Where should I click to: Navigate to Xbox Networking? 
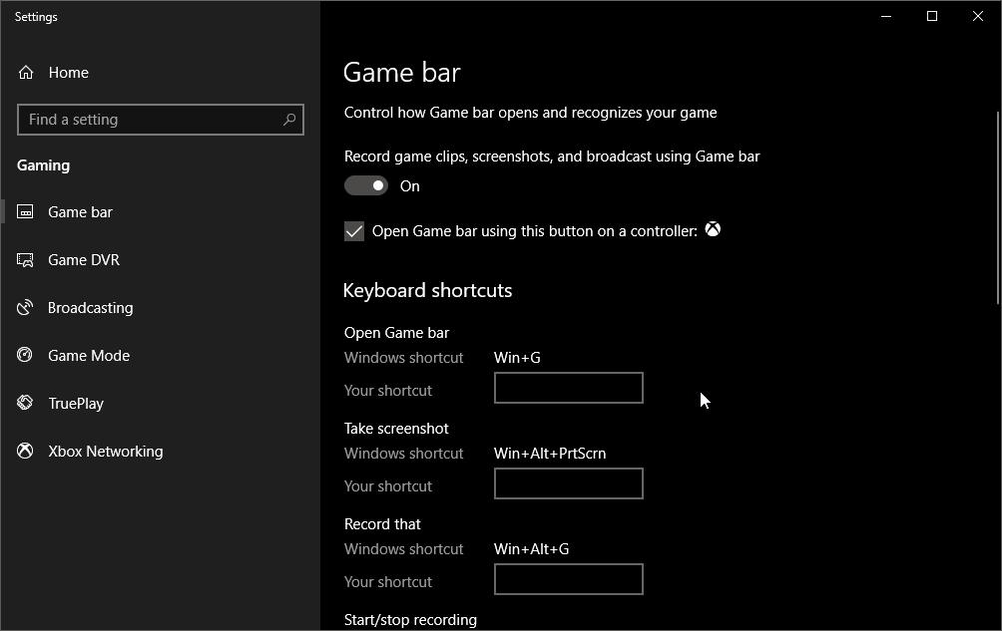[x=106, y=452]
